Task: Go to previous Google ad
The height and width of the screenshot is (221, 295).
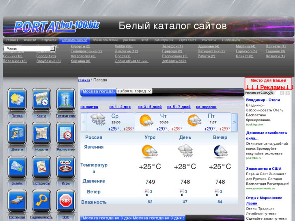Action: (282, 93)
